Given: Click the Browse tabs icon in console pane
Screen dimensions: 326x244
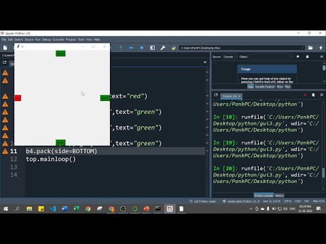Looking at the screenshot, I should pos(216,95).
